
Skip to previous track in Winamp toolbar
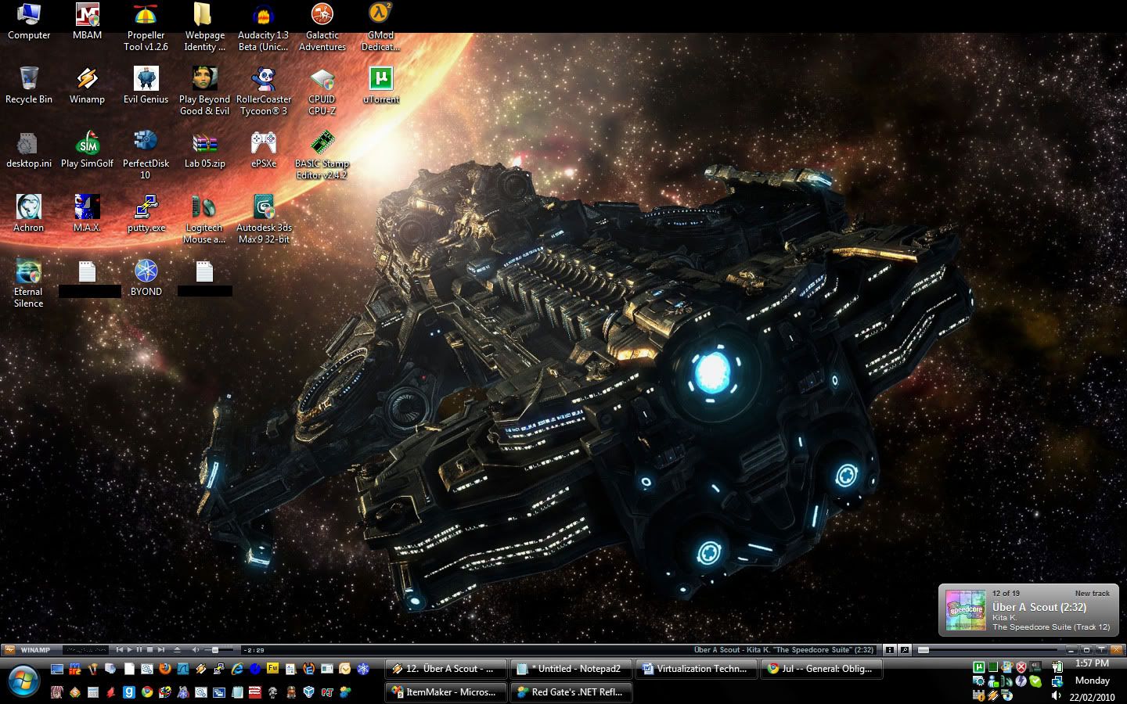tap(120, 650)
